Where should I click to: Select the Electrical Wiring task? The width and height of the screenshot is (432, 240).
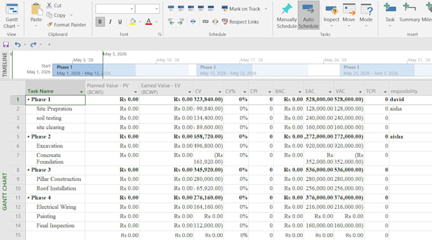[x=56, y=207]
